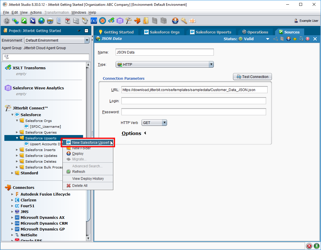This screenshot has width=321, height=250.
Task: Click the green Sources toolbar icon
Action: click(x=24, y=21)
